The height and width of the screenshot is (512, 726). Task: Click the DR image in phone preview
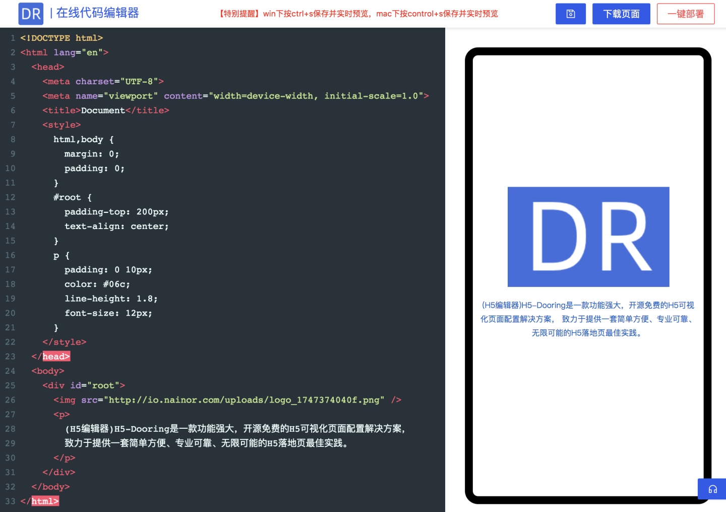(x=588, y=237)
